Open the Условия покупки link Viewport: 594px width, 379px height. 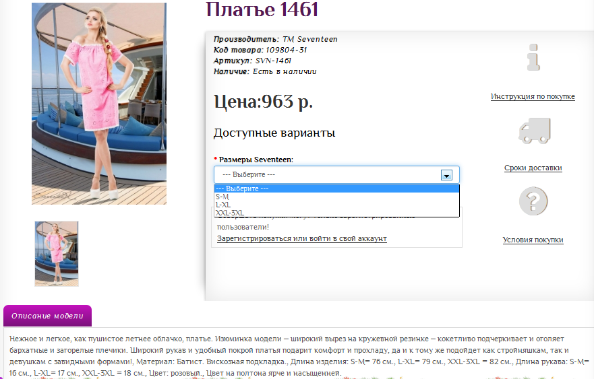click(x=533, y=240)
